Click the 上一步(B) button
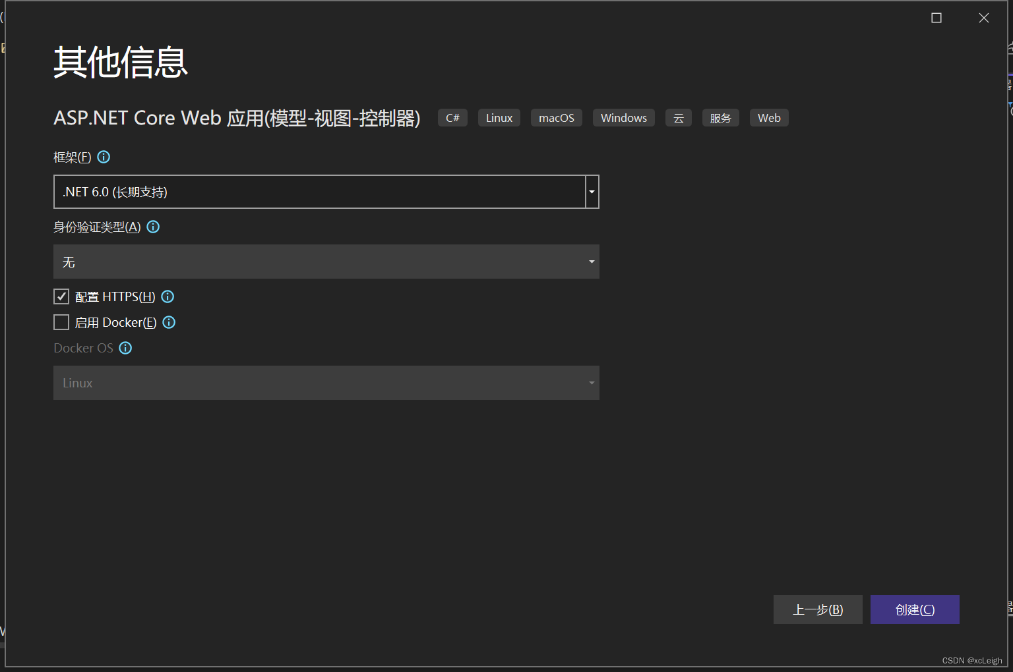The width and height of the screenshot is (1013, 672). (x=818, y=609)
